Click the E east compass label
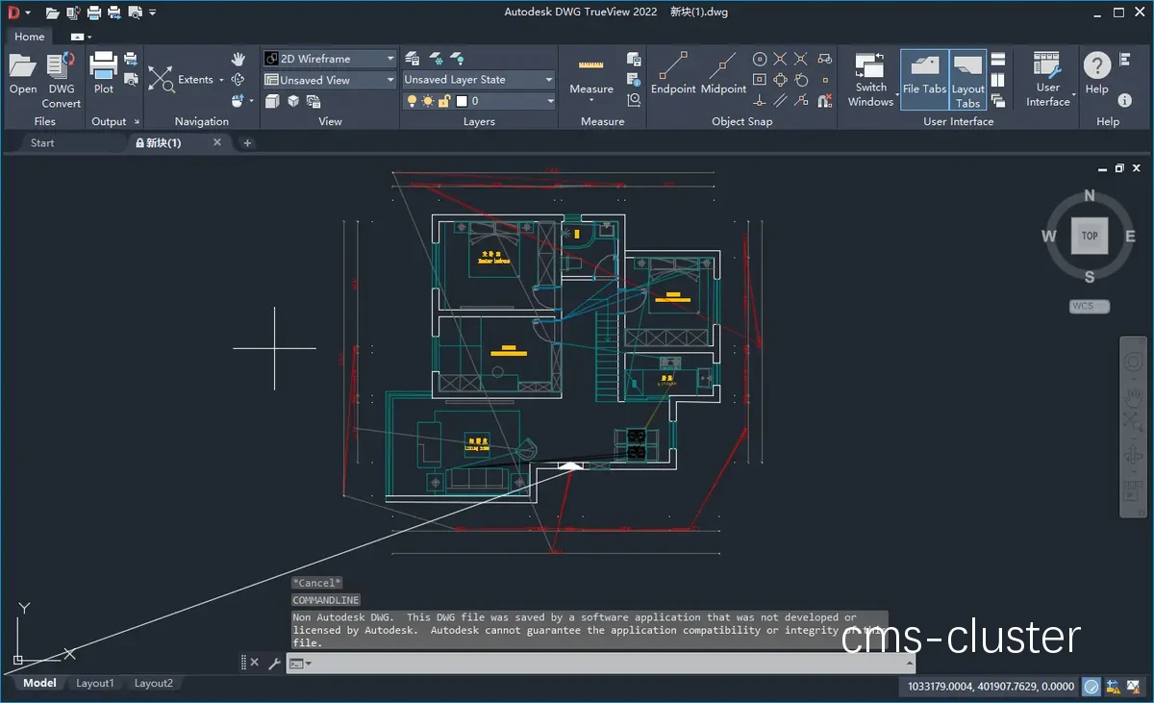This screenshot has width=1154, height=703. click(x=1130, y=236)
